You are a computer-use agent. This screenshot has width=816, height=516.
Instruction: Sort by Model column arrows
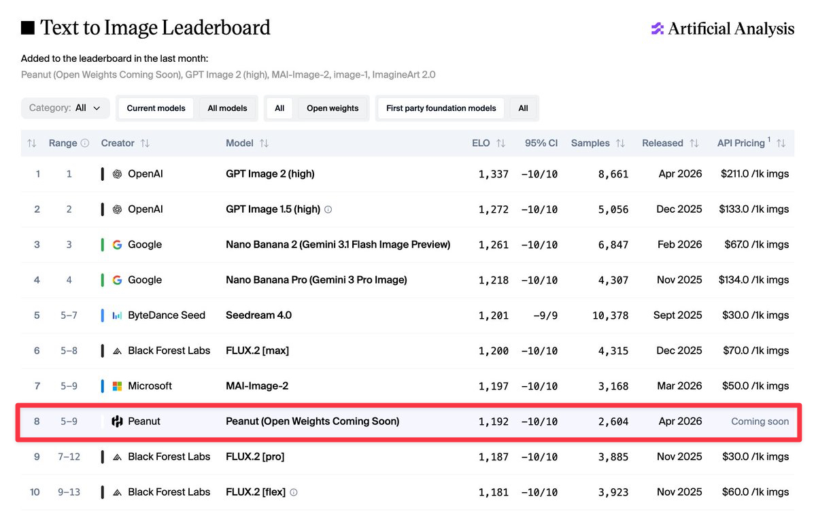(264, 143)
